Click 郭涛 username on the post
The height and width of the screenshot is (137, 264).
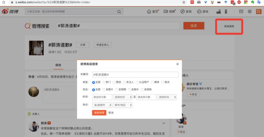click(44, 123)
